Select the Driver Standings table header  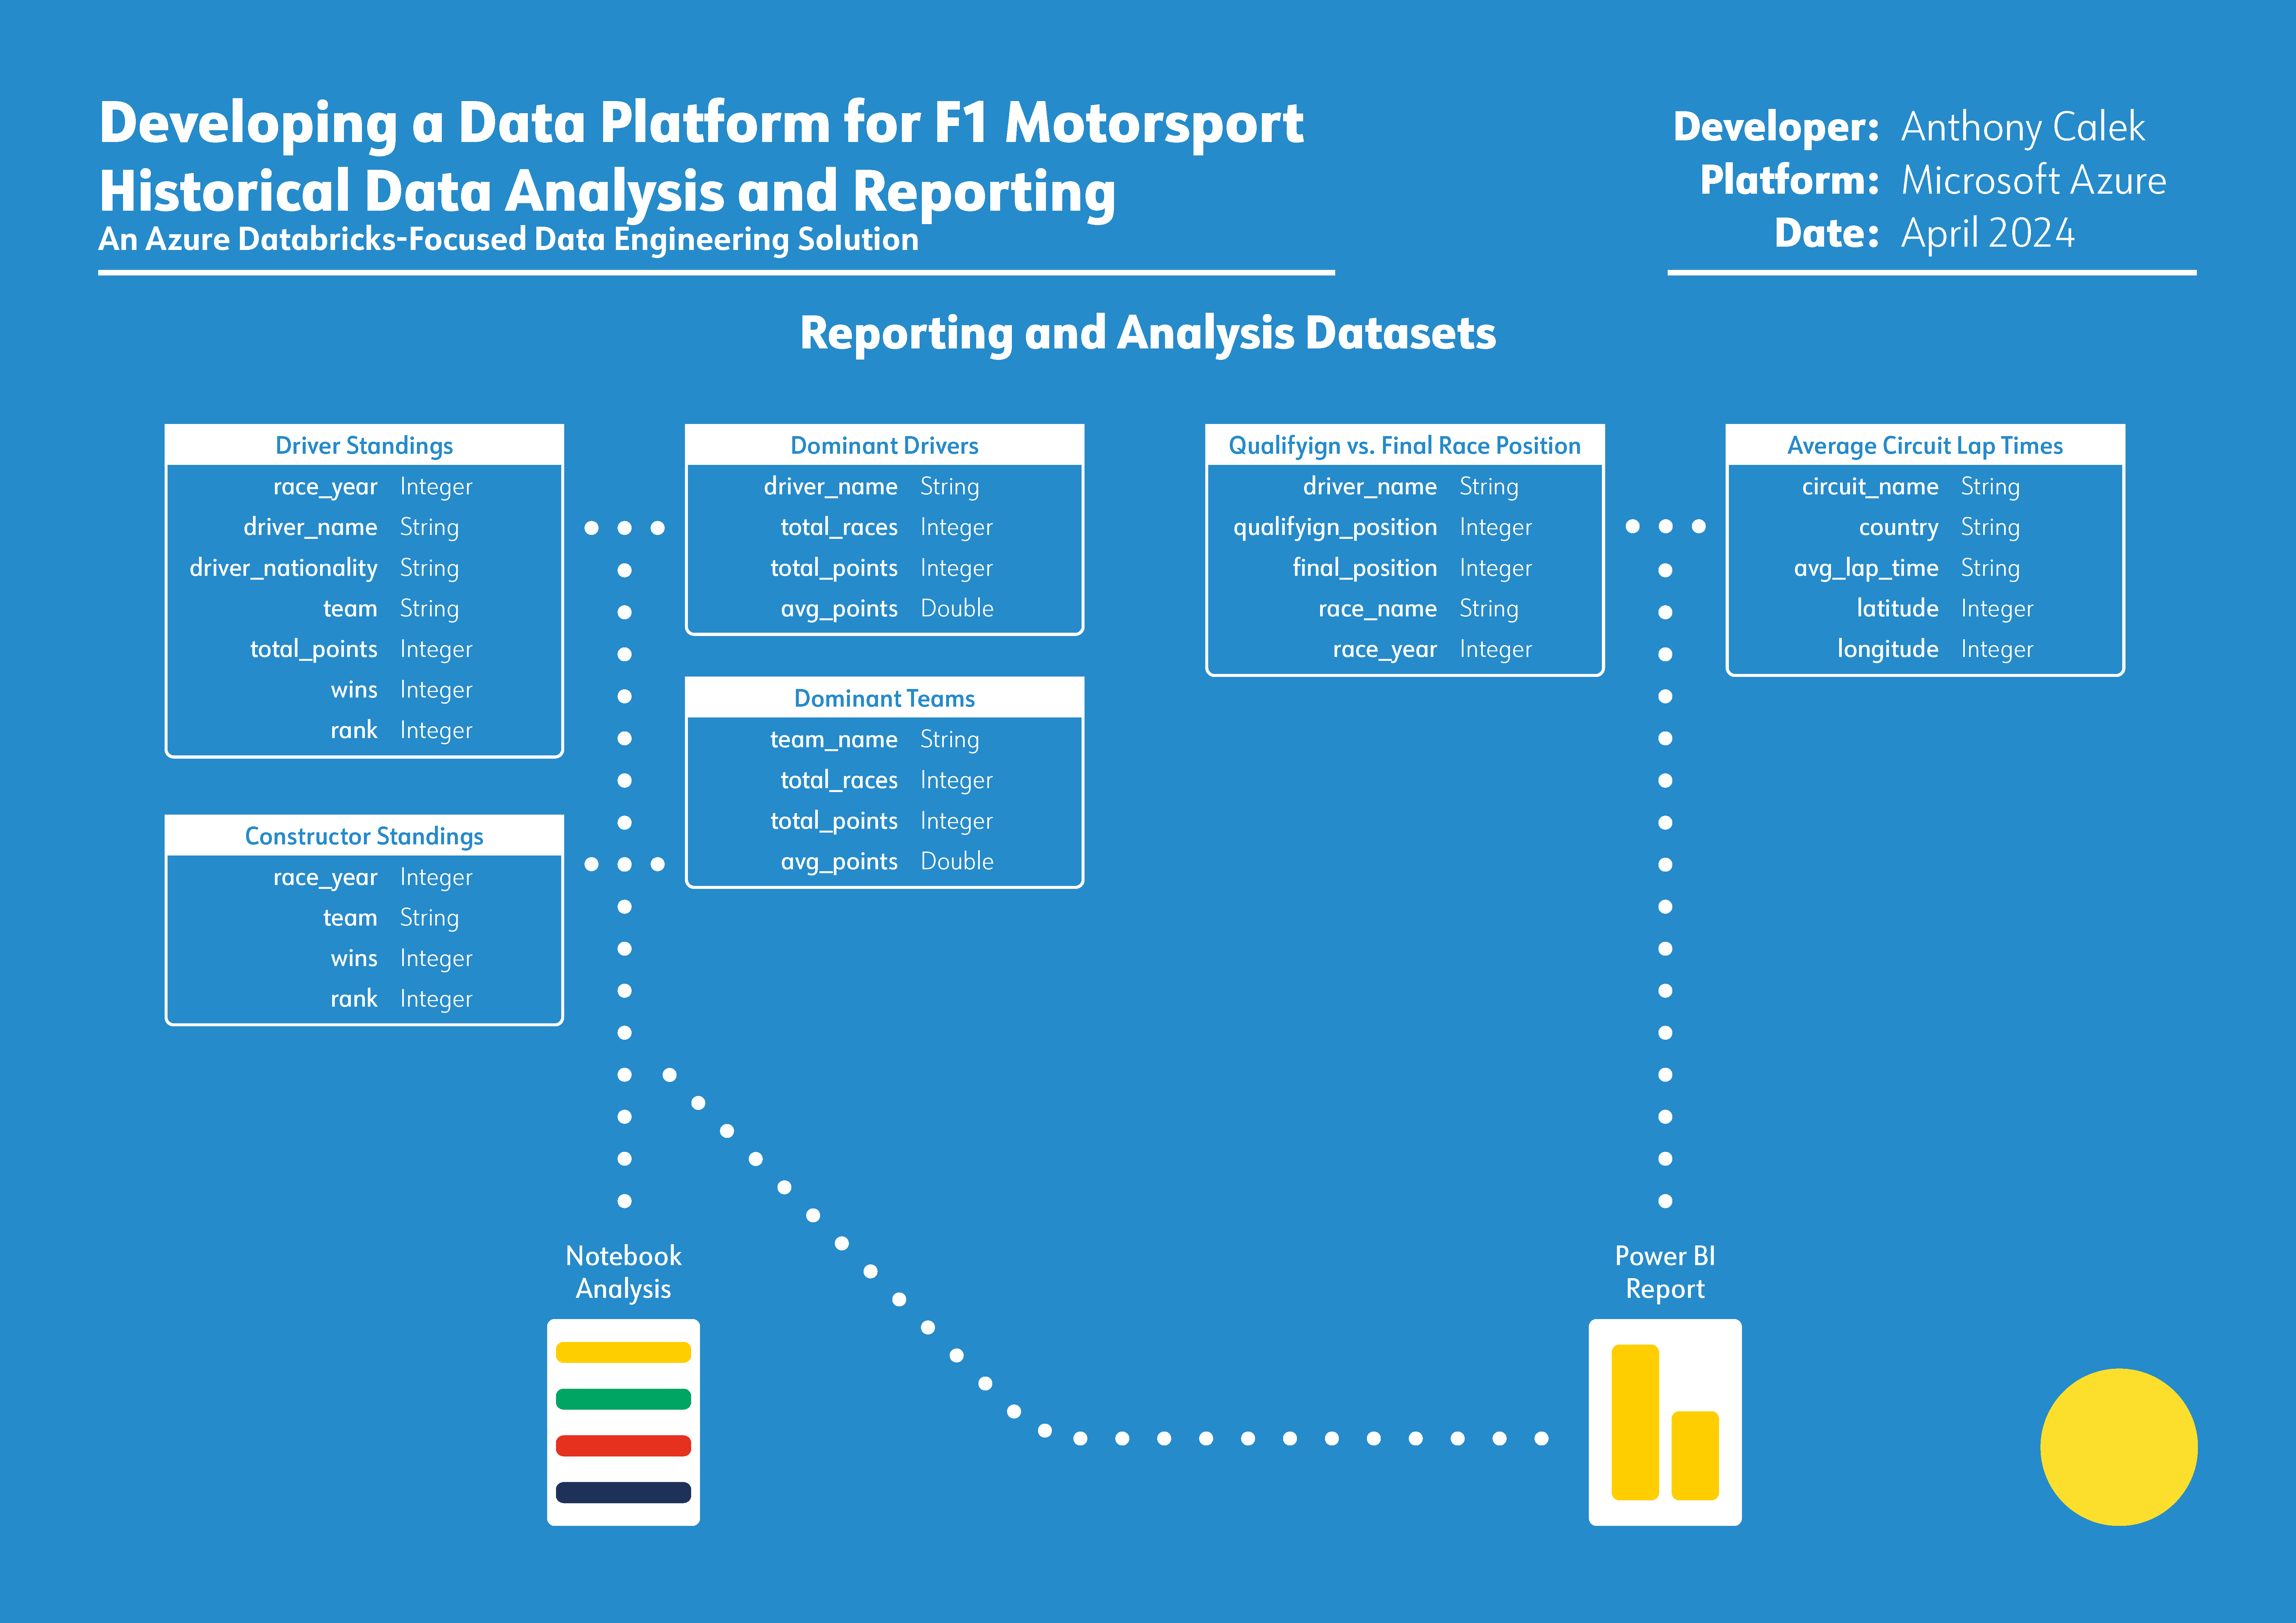point(364,445)
